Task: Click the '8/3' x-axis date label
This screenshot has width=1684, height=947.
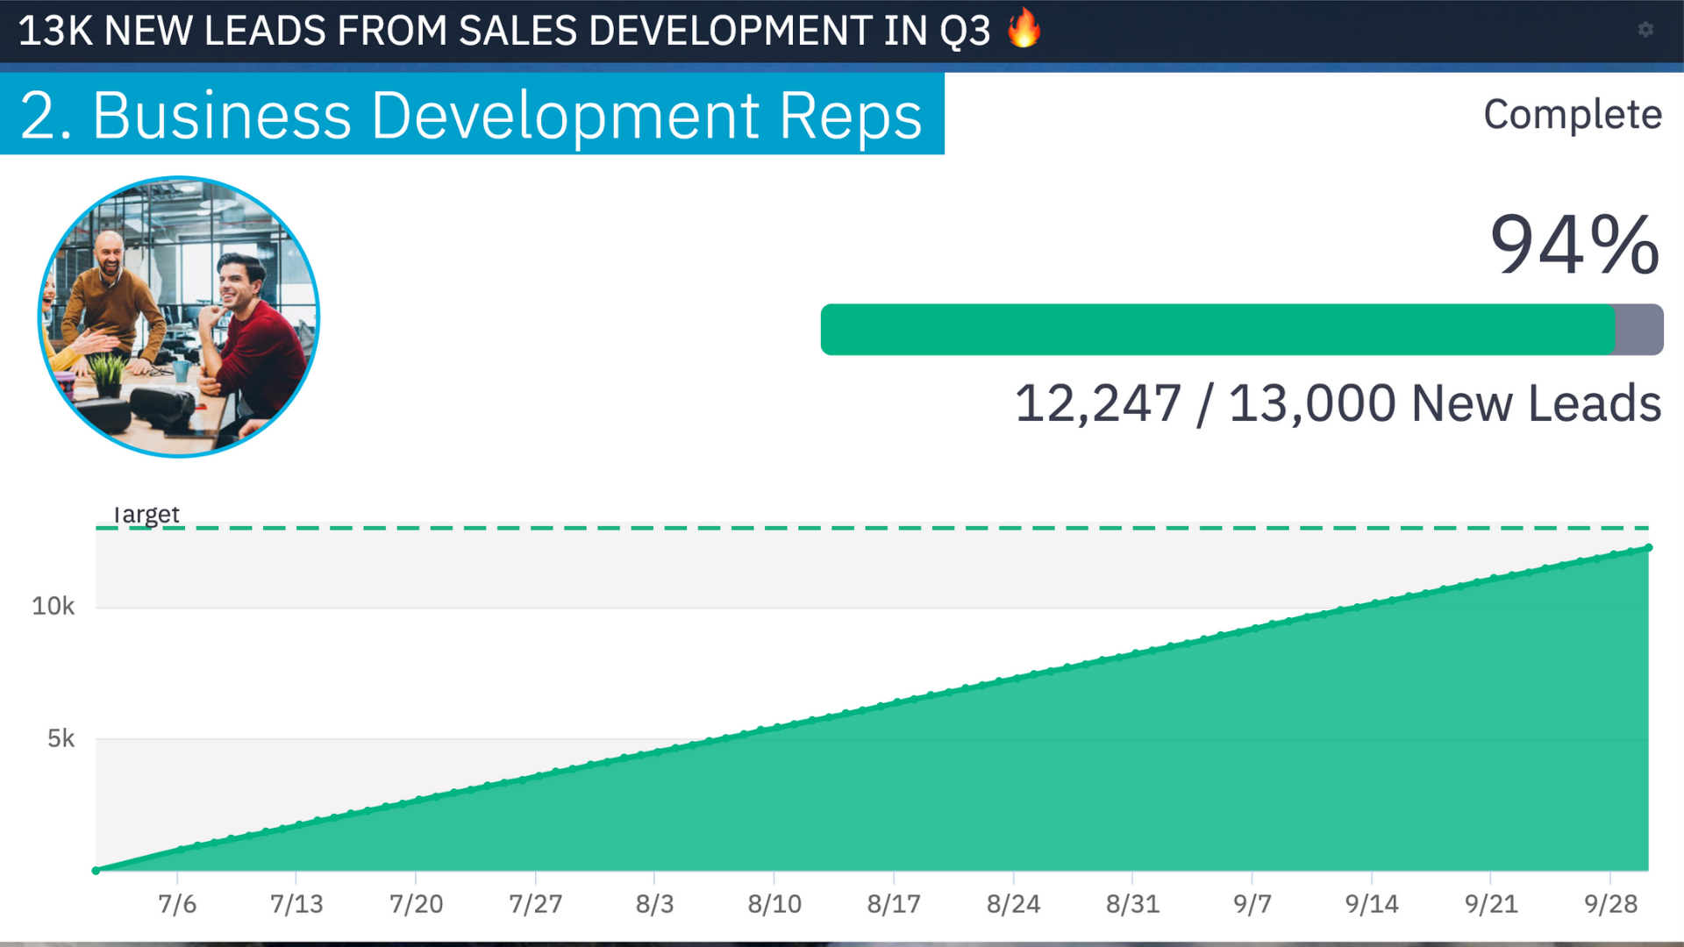Action: (654, 904)
